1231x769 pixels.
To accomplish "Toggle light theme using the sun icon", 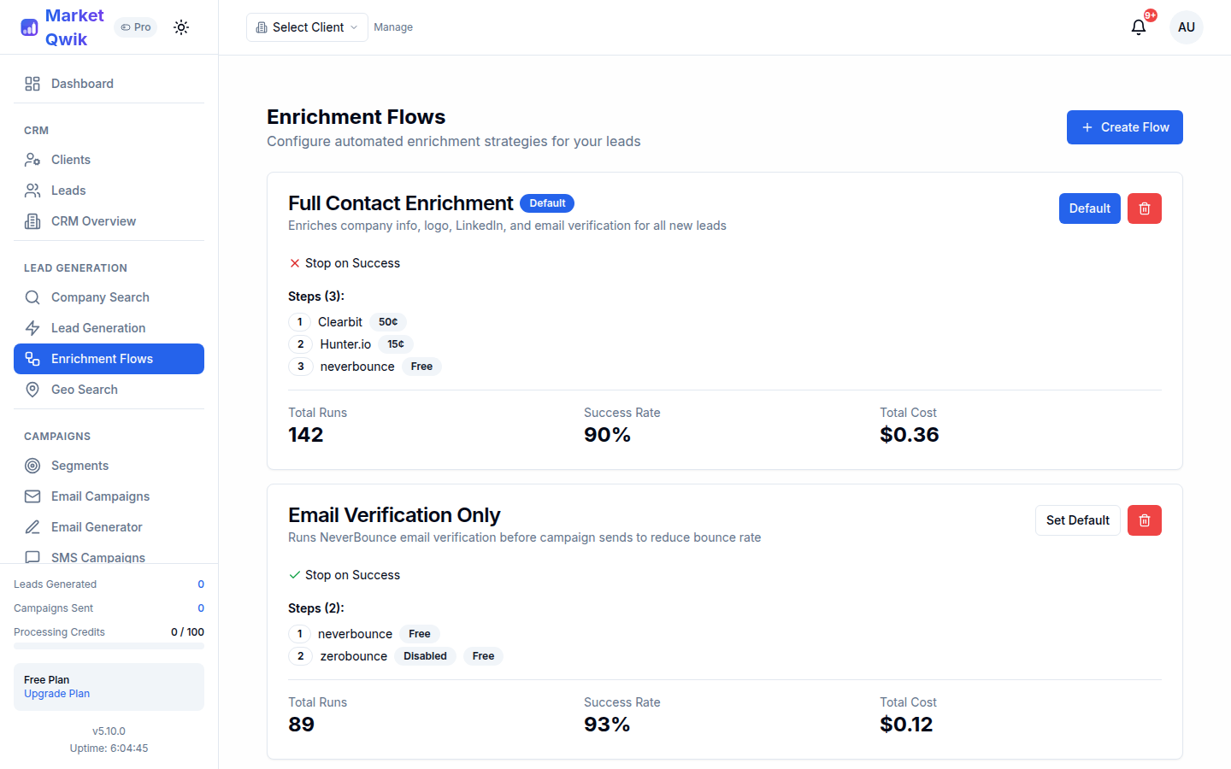I will click(x=180, y=26).
